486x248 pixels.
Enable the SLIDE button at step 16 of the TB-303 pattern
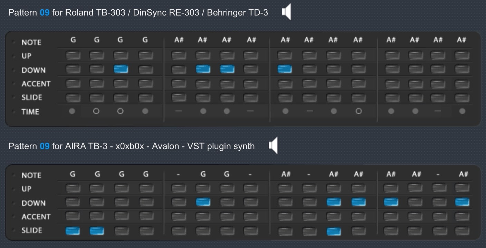pyautogui.click(x=462, y=98)
